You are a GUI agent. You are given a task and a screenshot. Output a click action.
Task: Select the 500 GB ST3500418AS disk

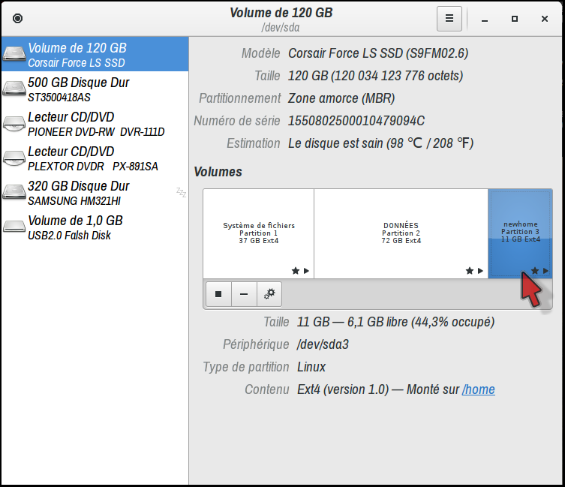pos(95,89)
